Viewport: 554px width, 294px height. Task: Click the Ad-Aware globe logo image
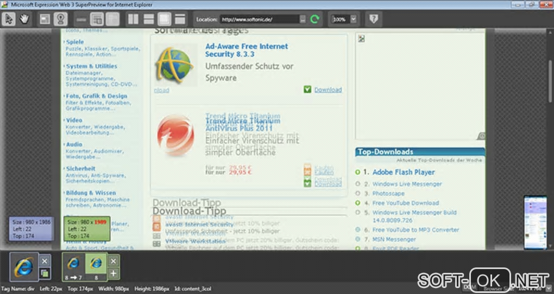[175, 65]
